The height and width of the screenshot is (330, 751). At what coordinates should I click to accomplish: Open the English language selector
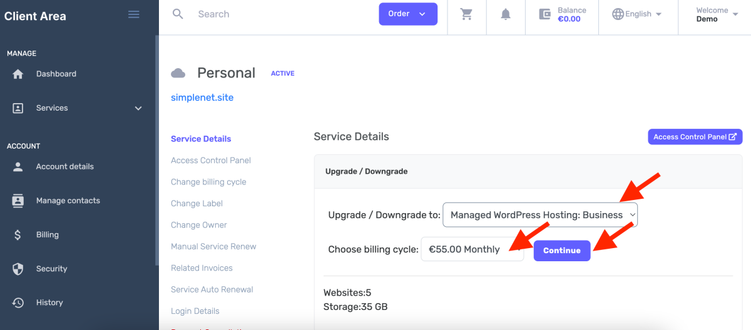(637, 14)
